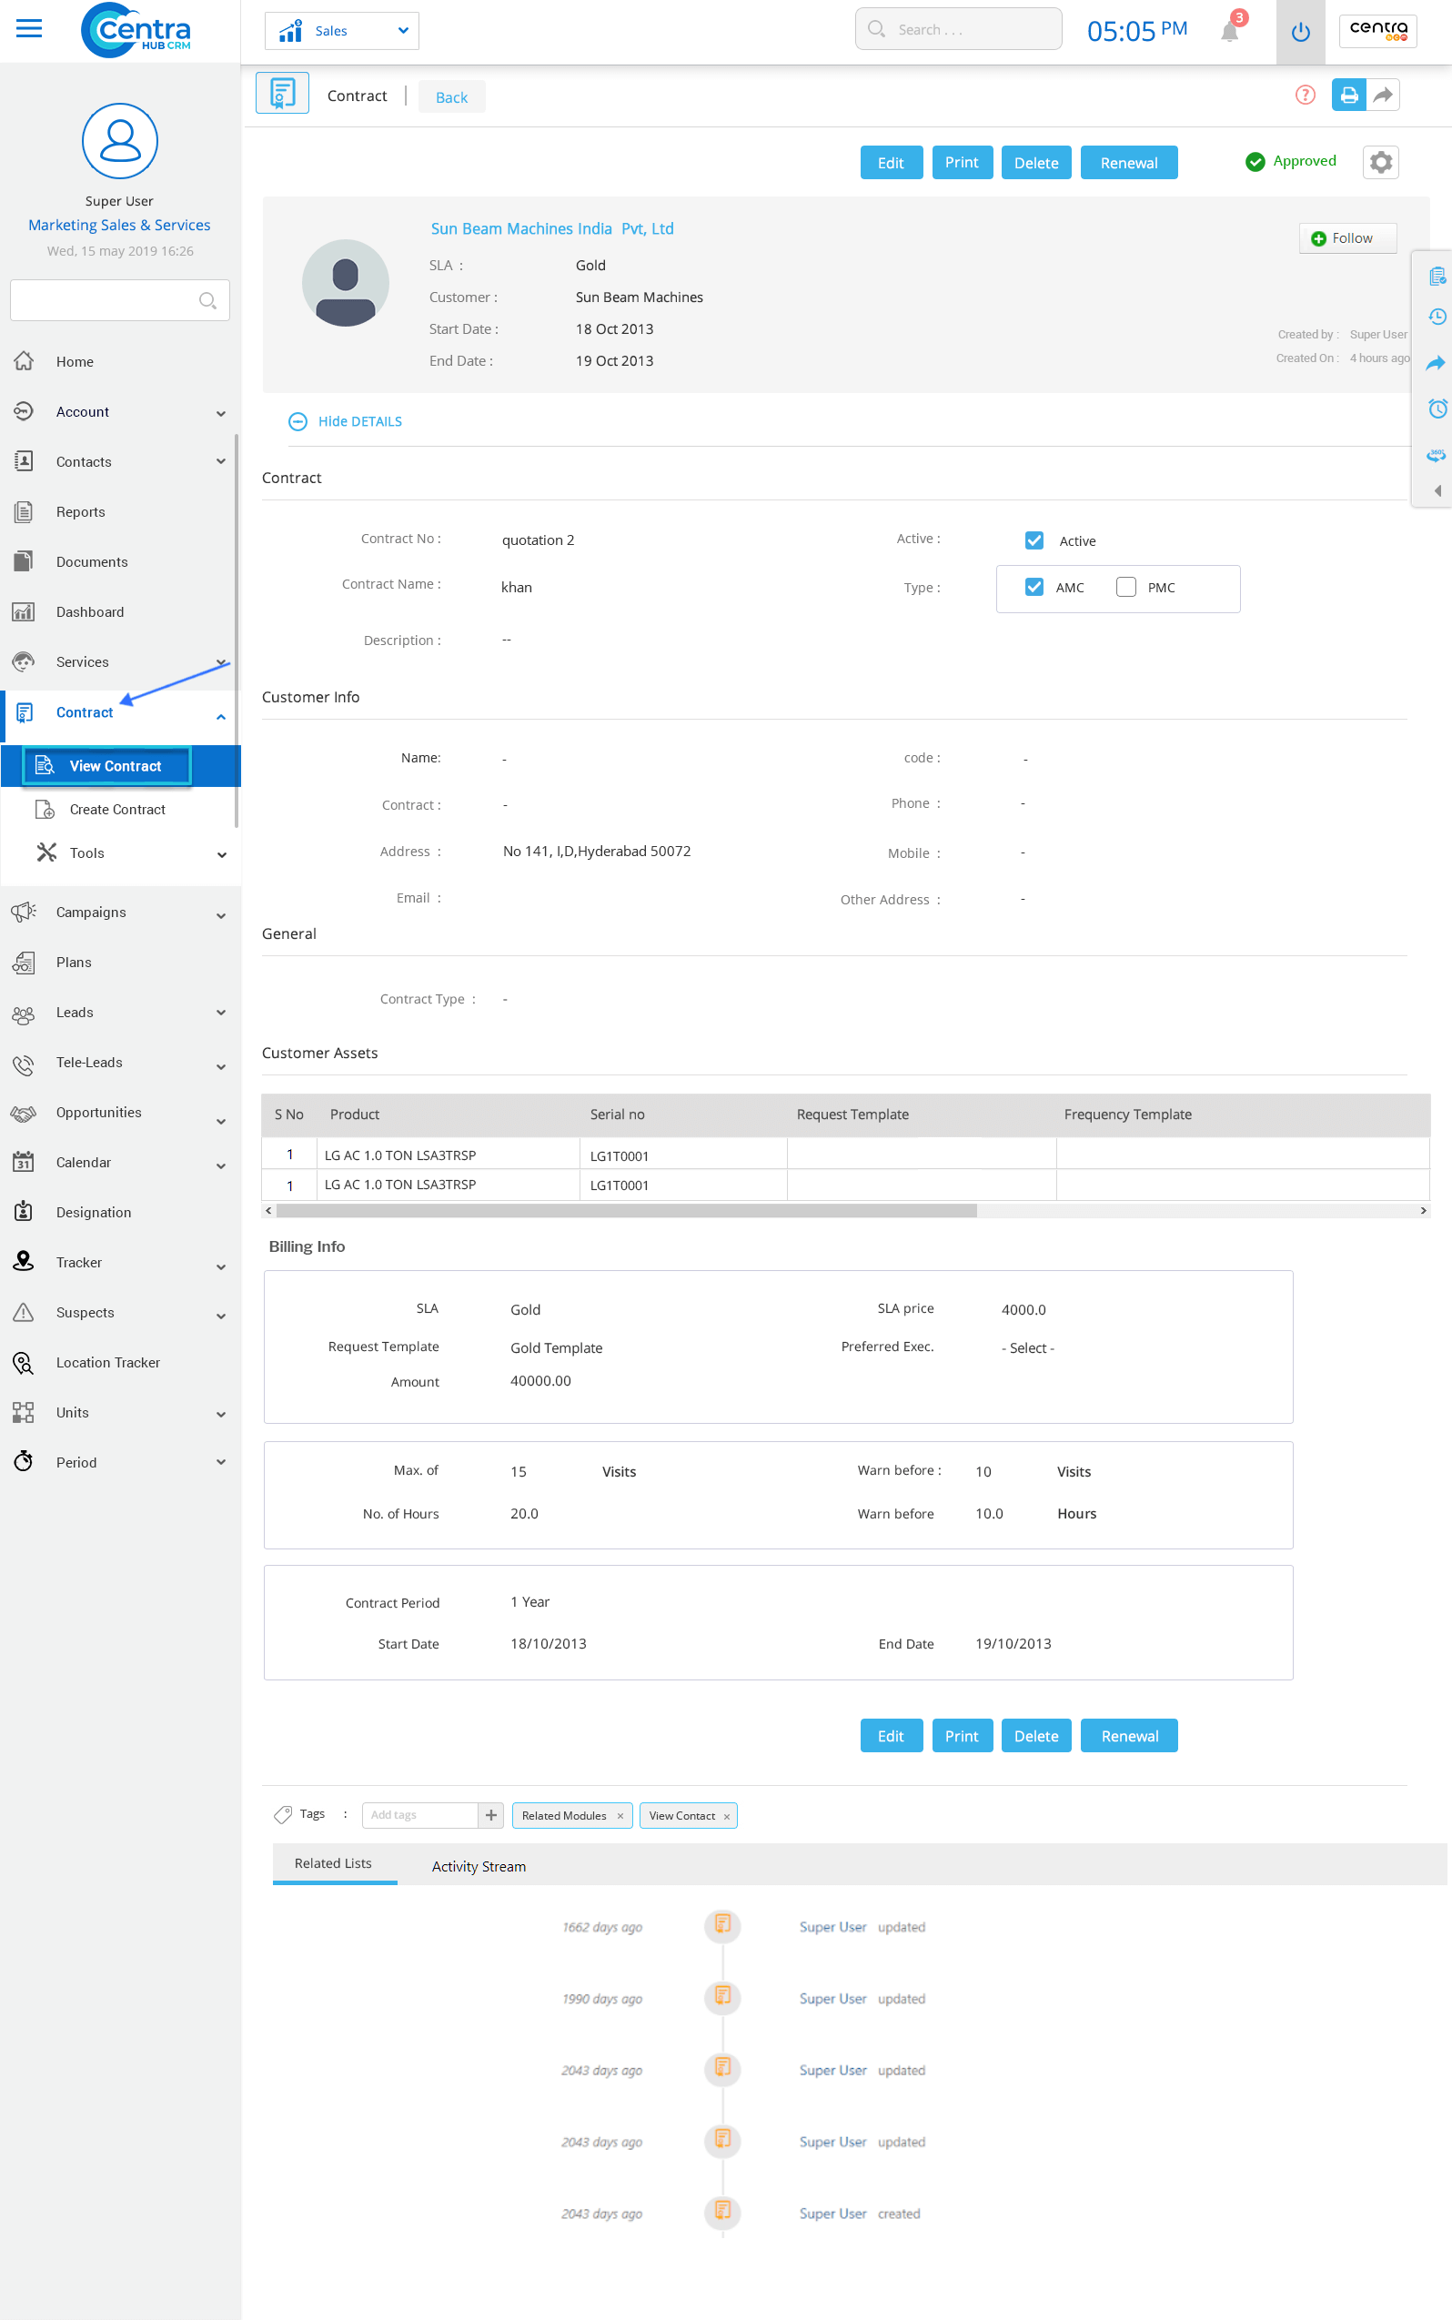The height and width of the screenshot is (2320, 1452).
Task: Click the Follow button
Action: tap(1347, 238)
